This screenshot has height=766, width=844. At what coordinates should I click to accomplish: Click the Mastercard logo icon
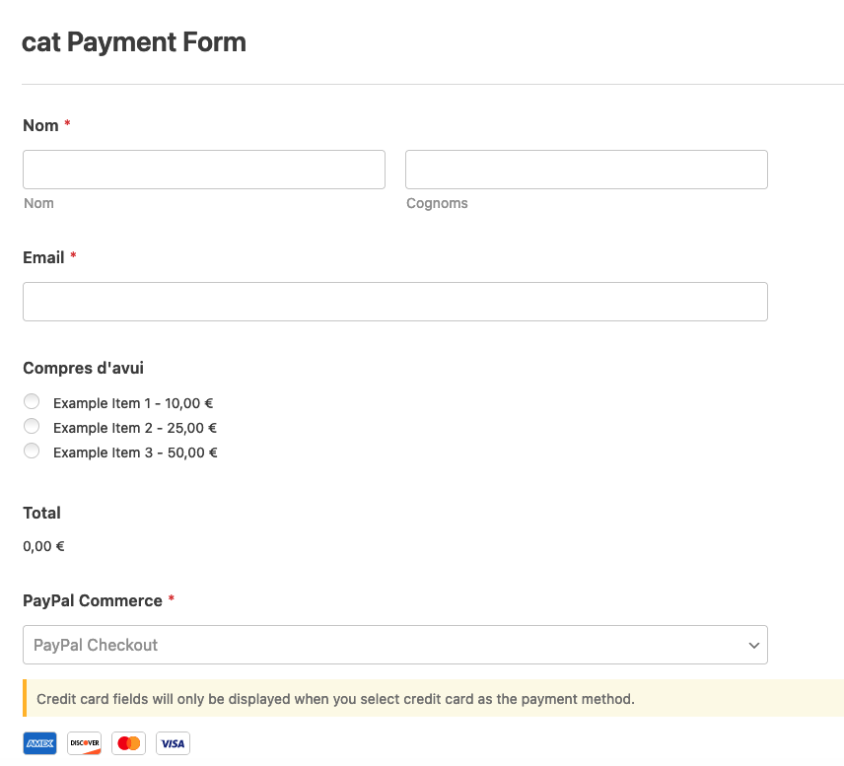pos(128,743)
